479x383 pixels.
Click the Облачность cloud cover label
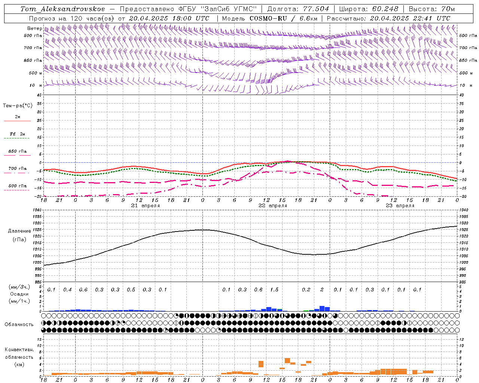coord(19,325)
